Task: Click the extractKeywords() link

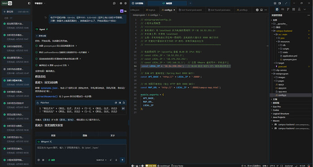Action: pos(47,97)
